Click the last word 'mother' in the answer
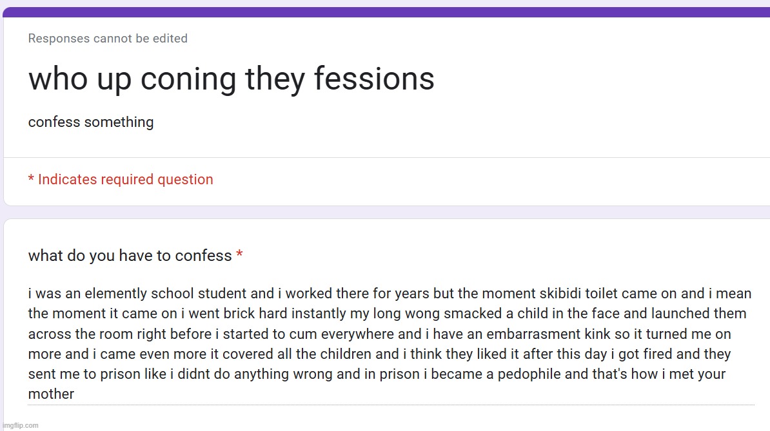 point(51,394)
